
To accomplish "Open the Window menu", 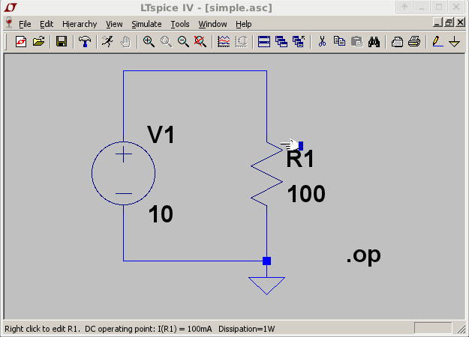I will pos(212,24).
